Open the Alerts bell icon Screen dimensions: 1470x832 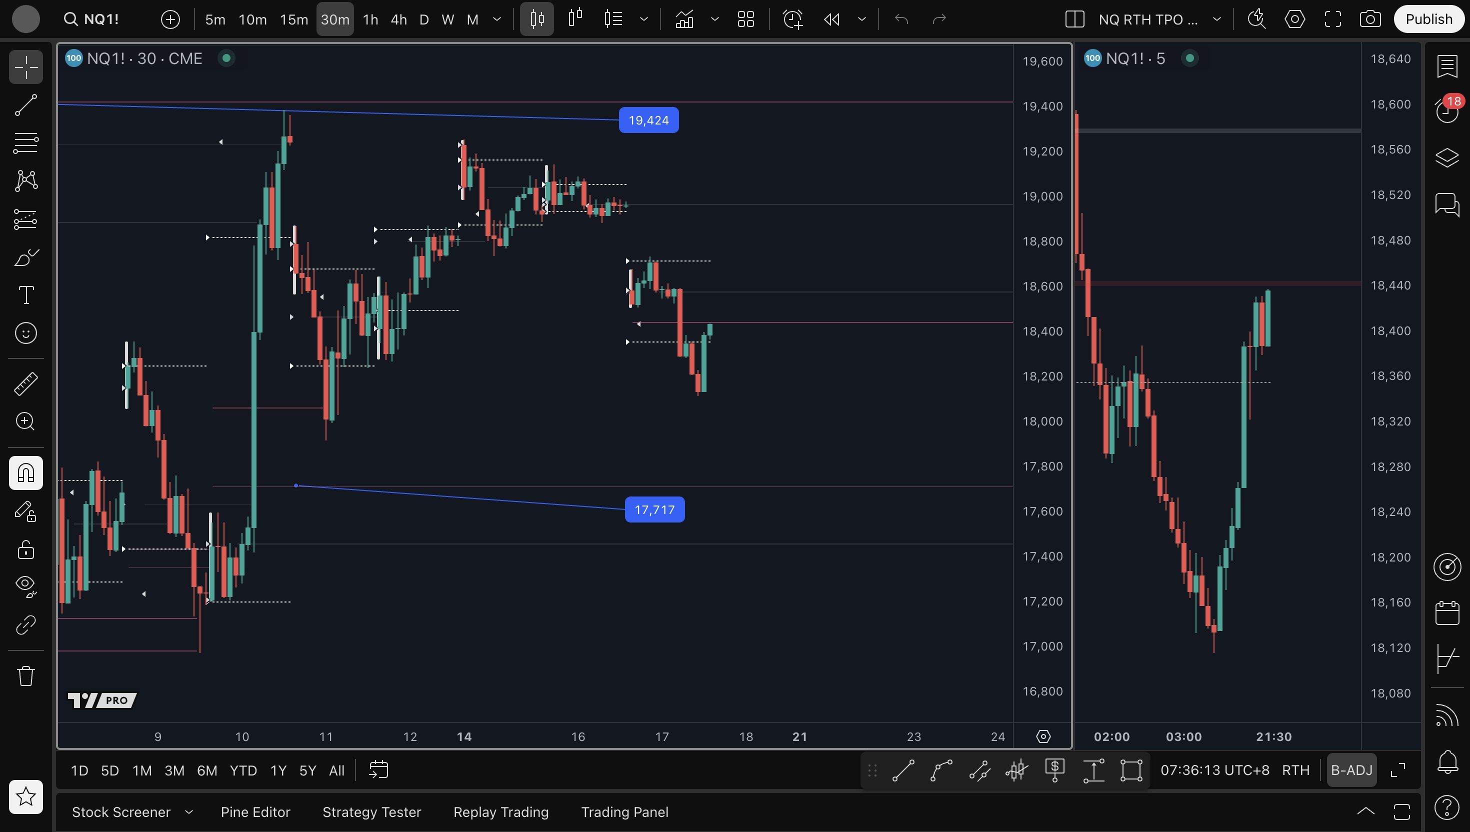pyautogui.click(x=1446, y=761)
